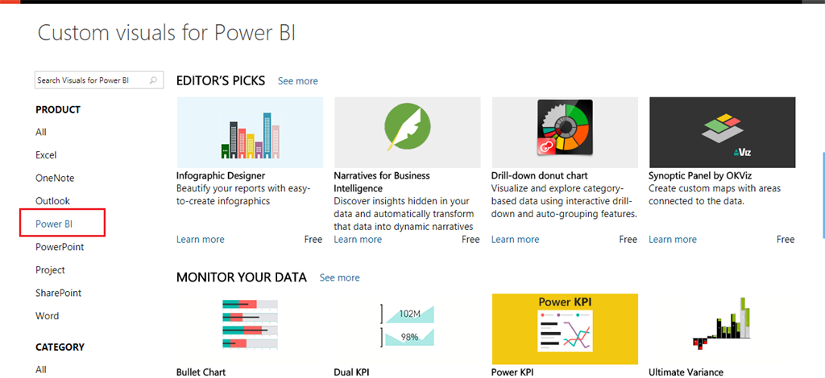
Task: Open Learn more under Infographic Designer
Action: tap(201, 240)
